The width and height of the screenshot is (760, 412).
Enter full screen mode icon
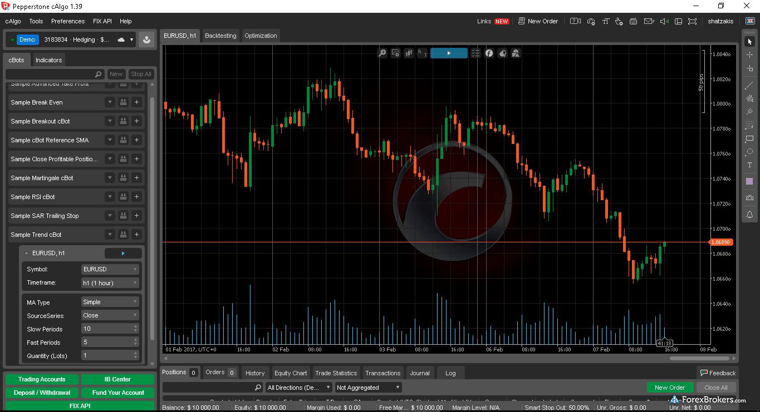point(692,21)
